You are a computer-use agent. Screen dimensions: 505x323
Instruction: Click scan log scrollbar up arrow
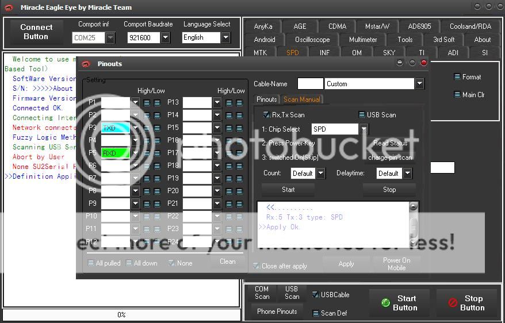coord(414,207)
